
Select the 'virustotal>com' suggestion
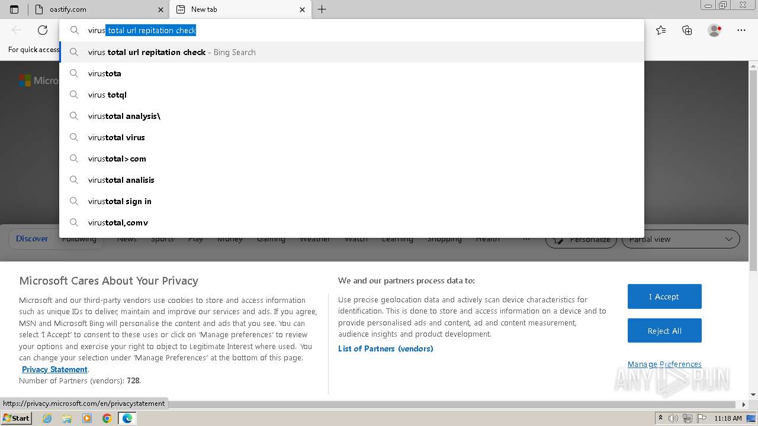[352, 159]
